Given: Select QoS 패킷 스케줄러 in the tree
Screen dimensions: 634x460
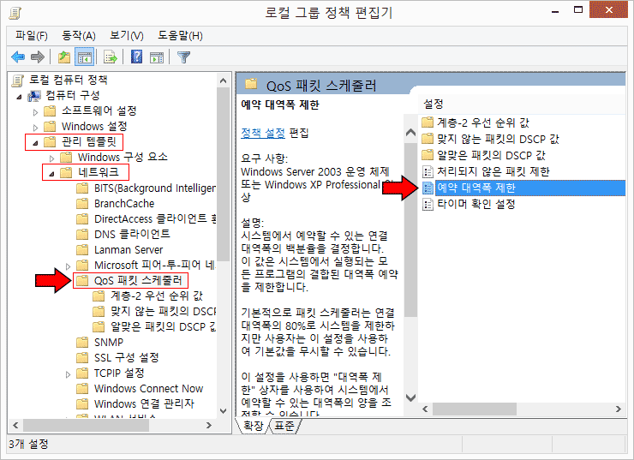Looking at the screenshot, I should point(138,280).
